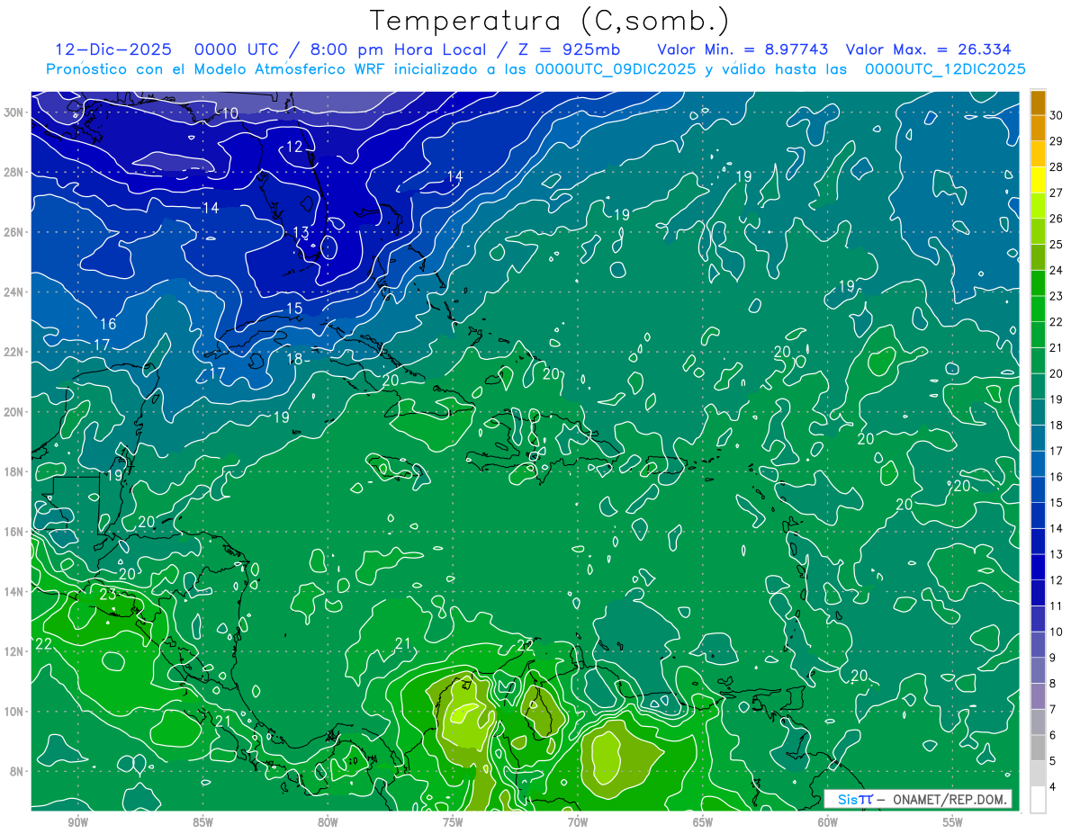Click the 11 label on the color bar
The width and height of the screenshot is (1080, 834).
pos(1057,605)
